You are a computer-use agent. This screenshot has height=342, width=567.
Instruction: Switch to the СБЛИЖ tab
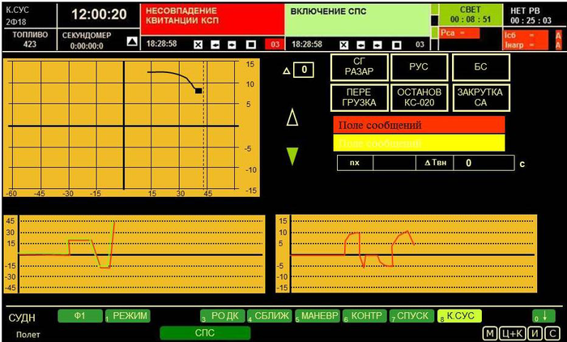pos(270,315)
